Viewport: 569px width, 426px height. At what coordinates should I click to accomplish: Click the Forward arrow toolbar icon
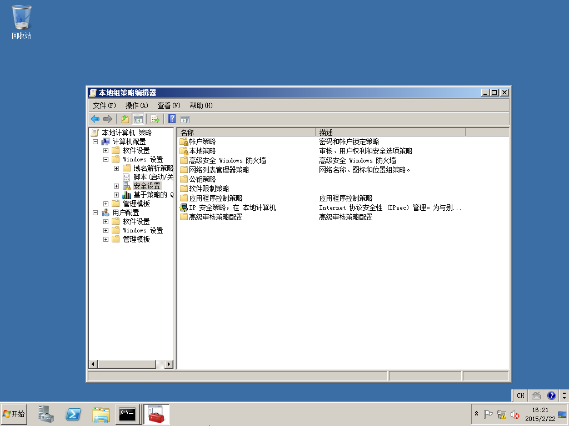pyautogui.click(x=107, y=119)
